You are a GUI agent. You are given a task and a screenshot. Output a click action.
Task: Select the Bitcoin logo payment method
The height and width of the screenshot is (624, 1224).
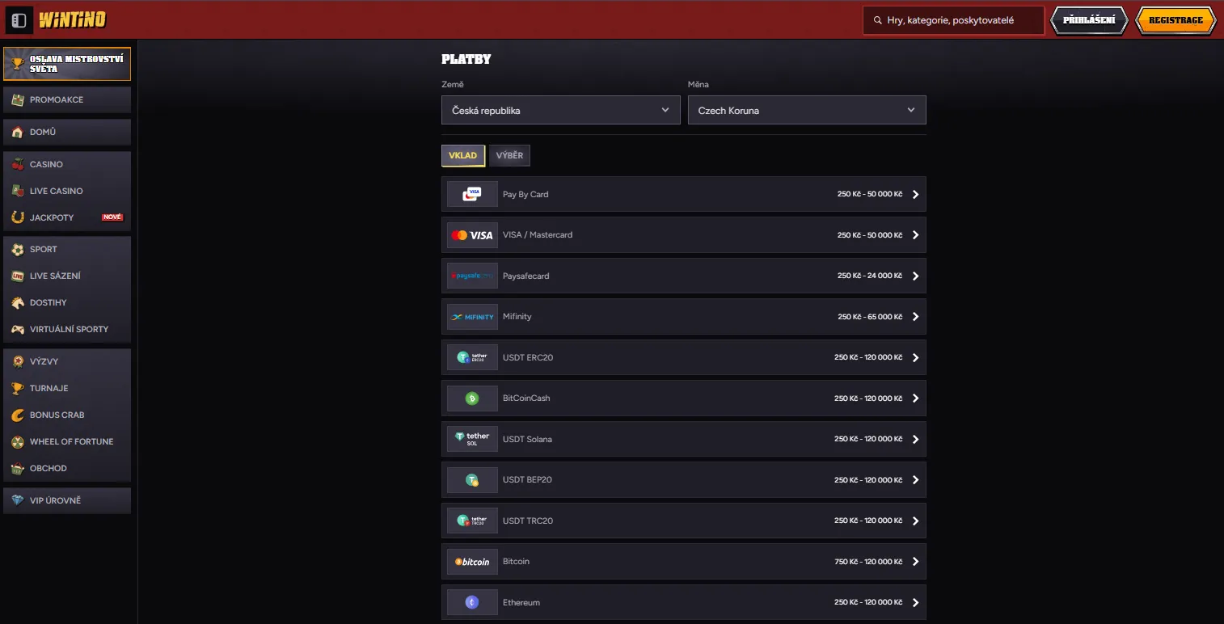click(472, 562)
